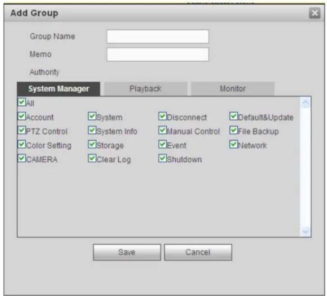Toggle the PTZ Control checkbox
Viewport: 327px width, 296px height.
click(x=22, y=130)
